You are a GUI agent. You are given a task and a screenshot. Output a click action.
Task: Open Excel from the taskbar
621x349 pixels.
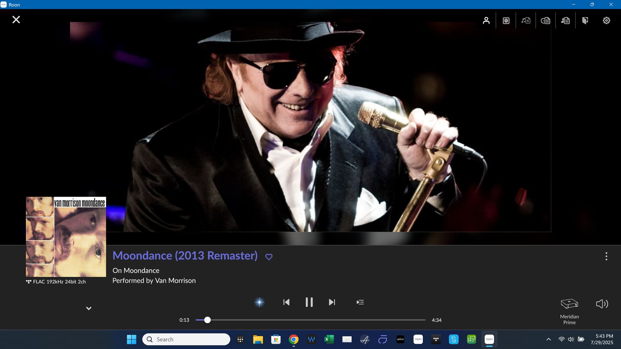coord(329,339)
